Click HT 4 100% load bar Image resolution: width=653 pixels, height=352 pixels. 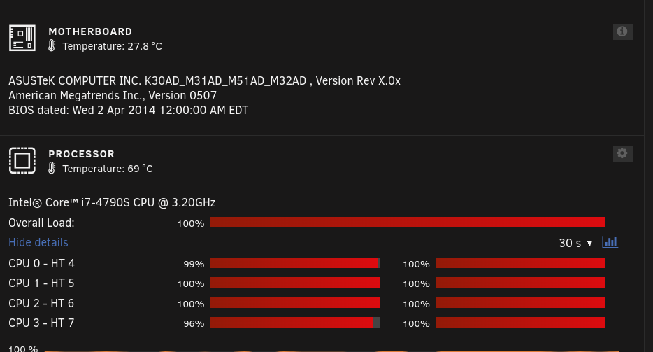pyautogui.click(x=520, y=262)
